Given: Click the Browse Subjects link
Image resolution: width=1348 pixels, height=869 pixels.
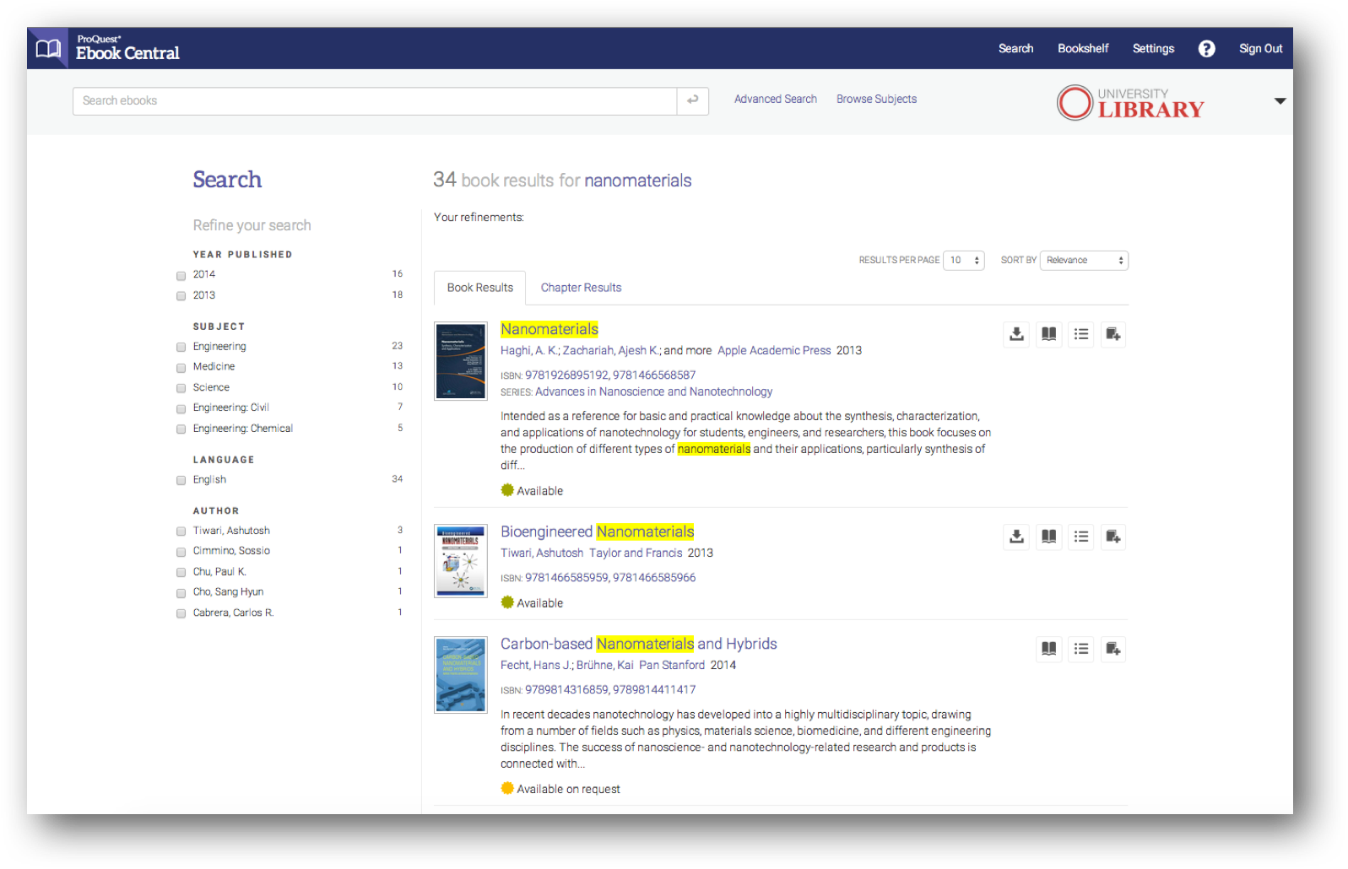Looking at the screenshot, I should tap(876, 100).
